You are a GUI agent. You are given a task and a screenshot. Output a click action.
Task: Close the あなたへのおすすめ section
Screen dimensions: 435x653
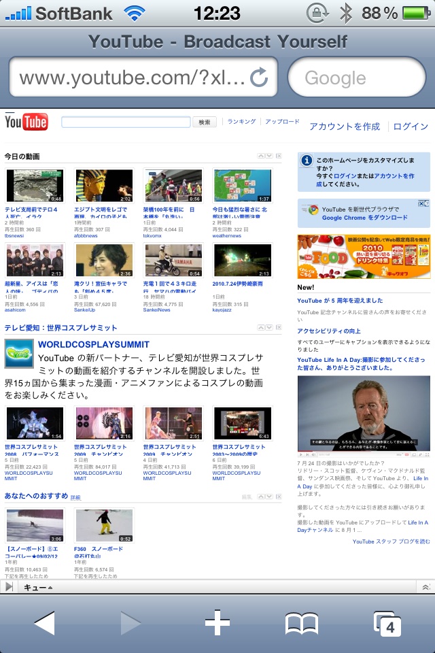click(279, 497)
